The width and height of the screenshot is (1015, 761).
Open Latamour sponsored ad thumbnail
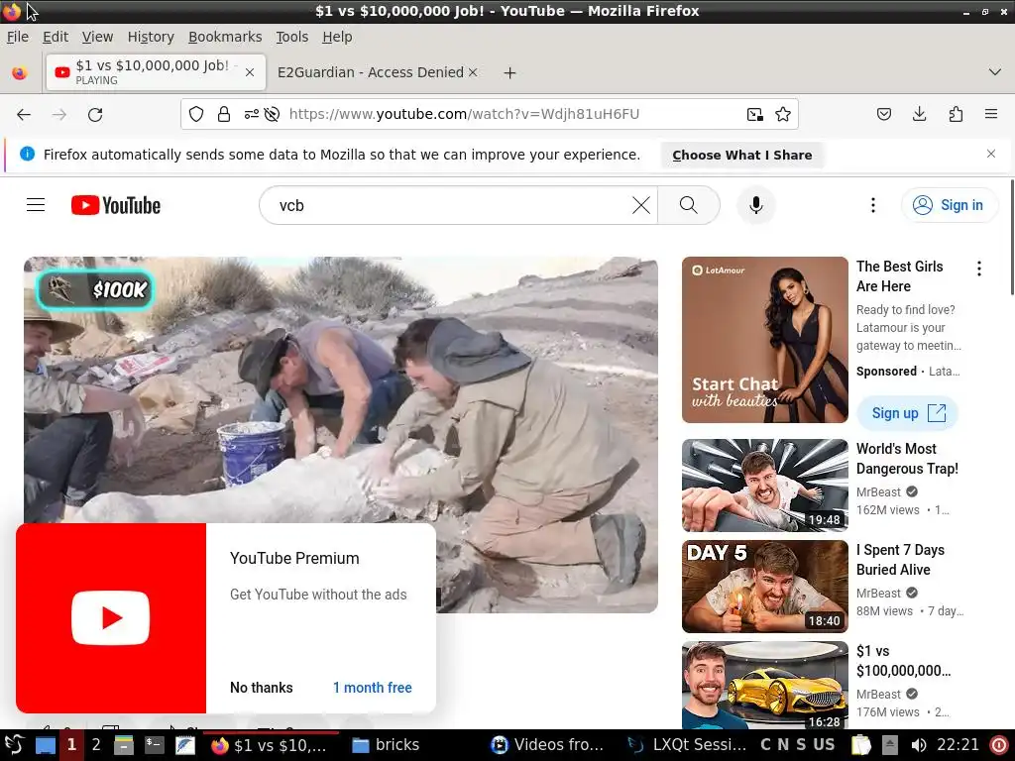tap(764, 340)
